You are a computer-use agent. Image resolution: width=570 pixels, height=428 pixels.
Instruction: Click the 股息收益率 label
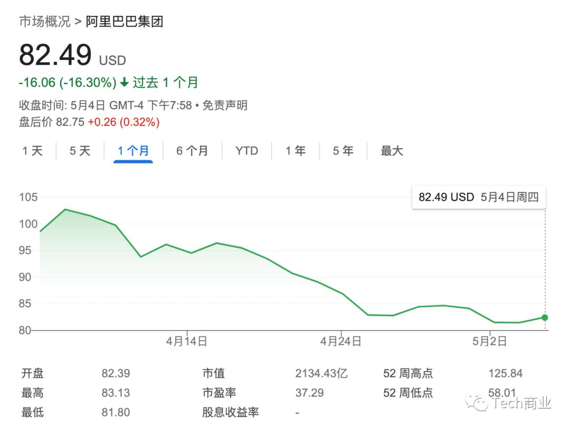click(231, 412)
